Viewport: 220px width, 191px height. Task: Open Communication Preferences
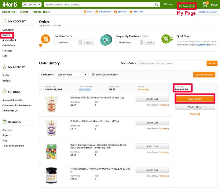click(17, 105)
